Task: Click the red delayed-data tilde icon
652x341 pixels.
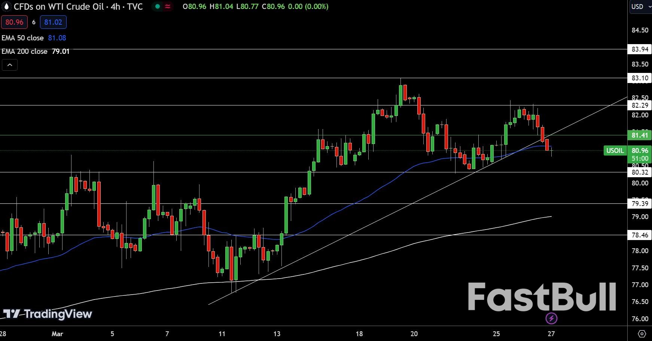Action: 167,6
